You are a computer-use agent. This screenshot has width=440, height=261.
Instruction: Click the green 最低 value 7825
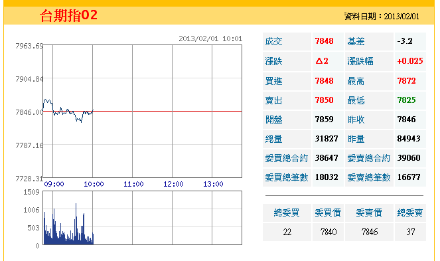[407, 100]
